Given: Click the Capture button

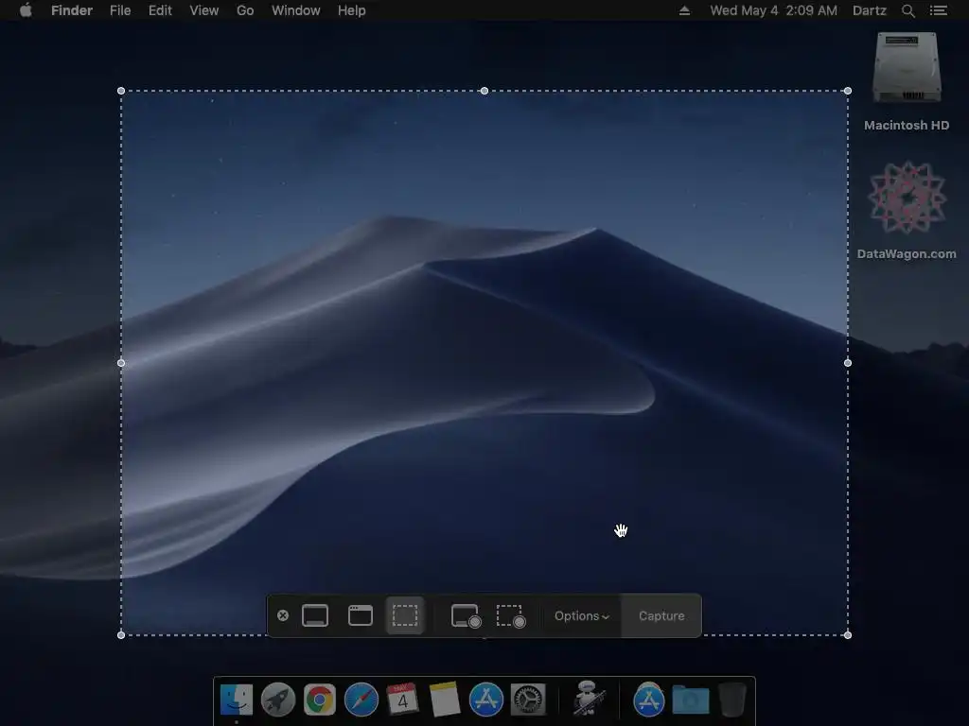Looking at the screenshot, I should pyautogui.click(x=661, y=616).
